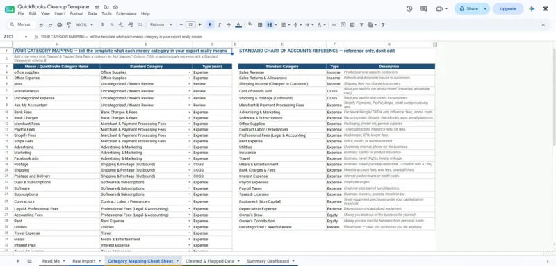556x266 pixels.
Task: Open the File menu
Action: coord(21,13)
